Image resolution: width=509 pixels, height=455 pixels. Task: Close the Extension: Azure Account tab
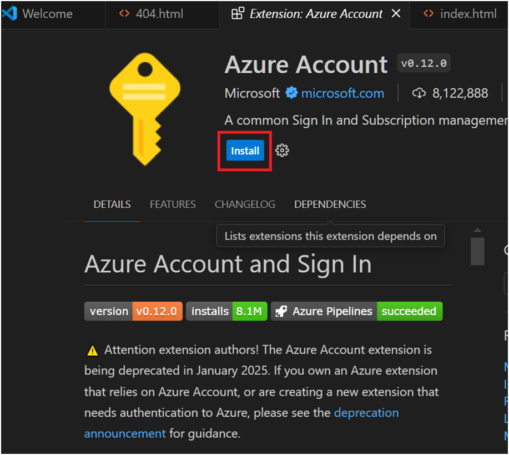coord(396,14)
